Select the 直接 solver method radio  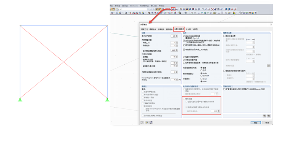click(201, 68)
